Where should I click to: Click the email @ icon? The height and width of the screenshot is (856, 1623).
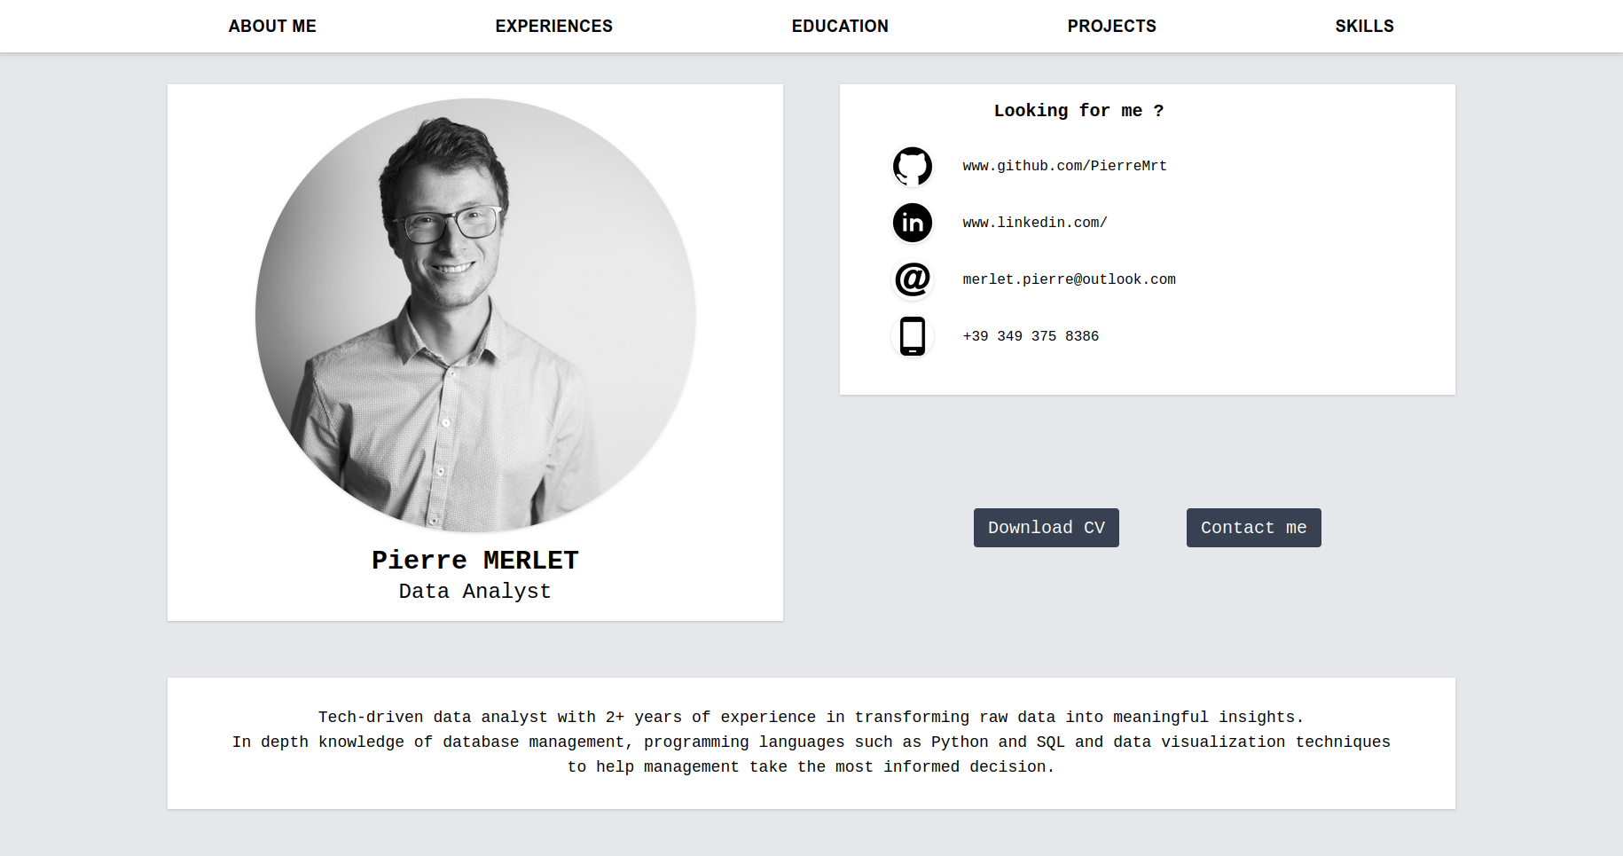(x=912, y=279)
